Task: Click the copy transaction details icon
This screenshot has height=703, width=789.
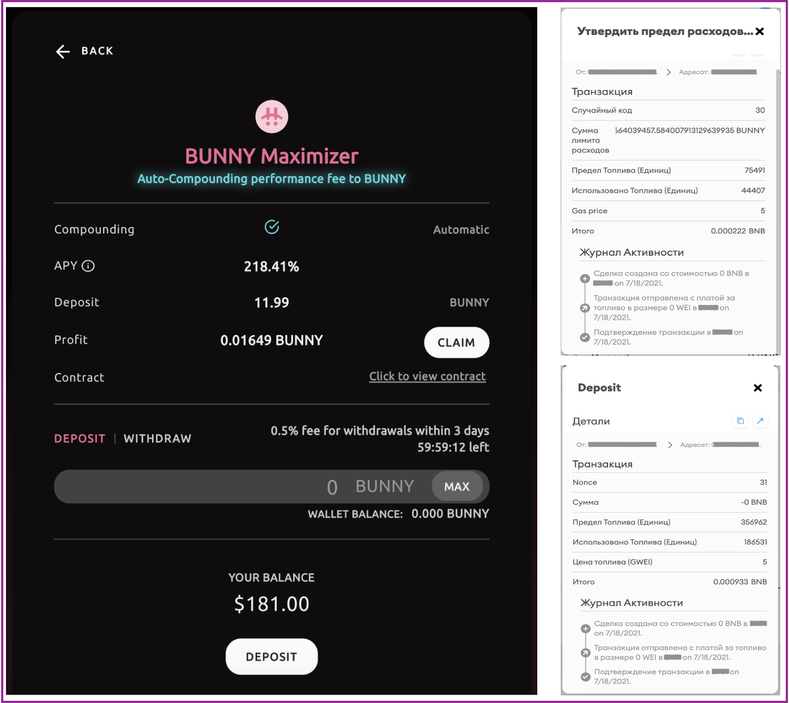Action: pyautogui.click(x=740, y=421)
